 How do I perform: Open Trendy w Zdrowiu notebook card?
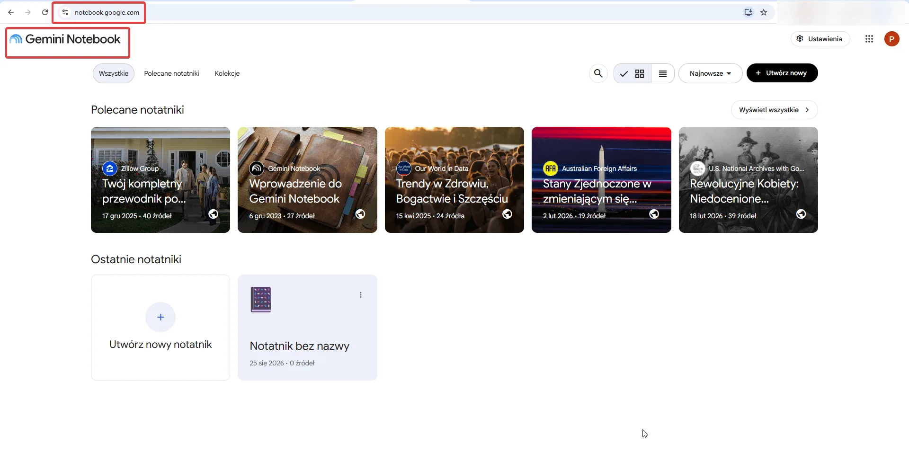pyautogui.click(x=454, y=180)
